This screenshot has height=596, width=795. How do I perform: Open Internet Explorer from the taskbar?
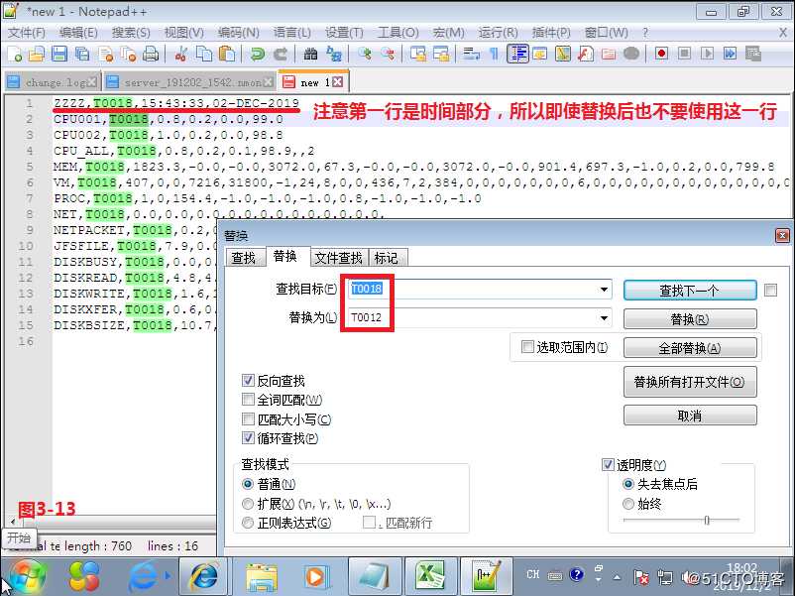point(204,577)
